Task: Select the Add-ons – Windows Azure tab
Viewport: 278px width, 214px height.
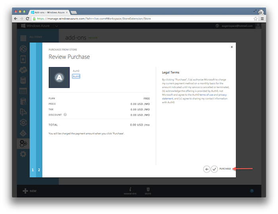Action: 49,12
